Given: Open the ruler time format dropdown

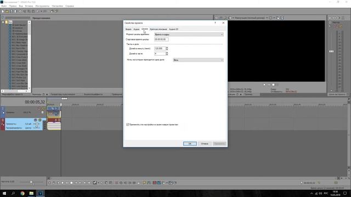Looking at the screenshot, I should 189,34.
